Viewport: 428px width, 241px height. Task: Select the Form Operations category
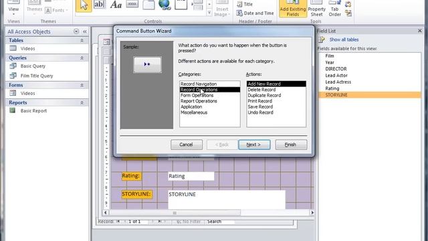point(209,95)
